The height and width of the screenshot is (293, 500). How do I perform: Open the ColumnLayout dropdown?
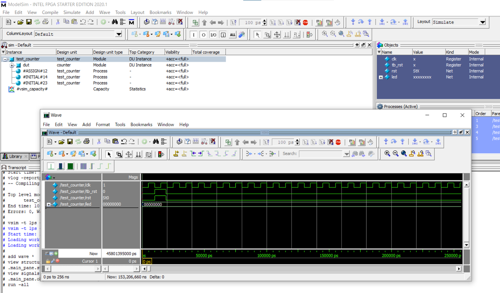(119, 34)
